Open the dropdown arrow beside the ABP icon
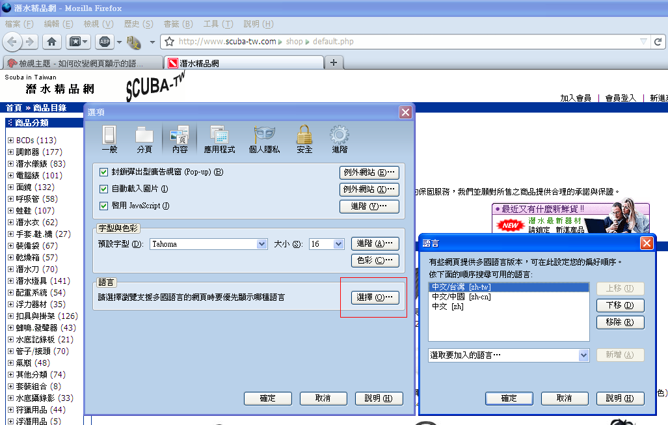668x425 pixels. point(119,42)
